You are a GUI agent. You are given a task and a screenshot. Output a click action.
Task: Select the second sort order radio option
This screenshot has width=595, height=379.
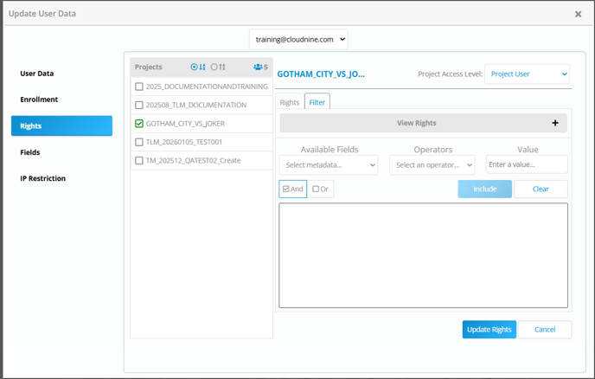click(x=215, y=67)
